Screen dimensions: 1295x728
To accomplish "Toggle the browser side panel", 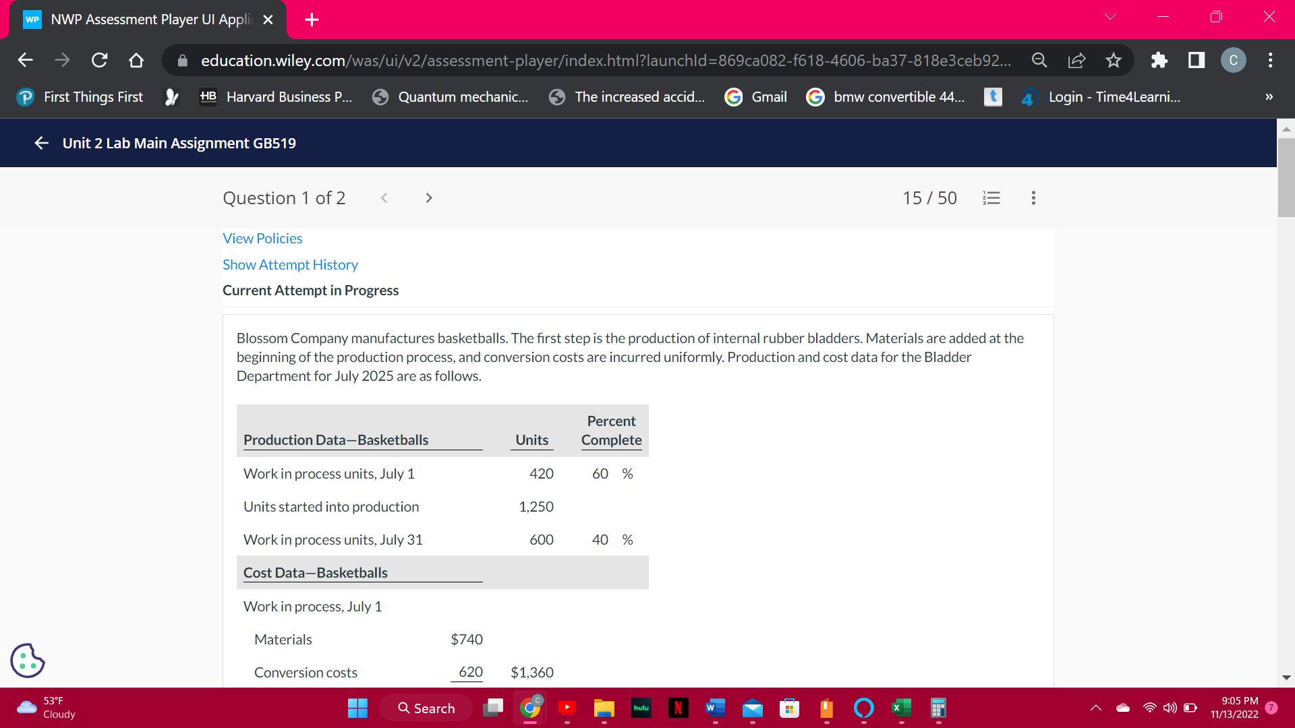I will tap(1197, 61).
